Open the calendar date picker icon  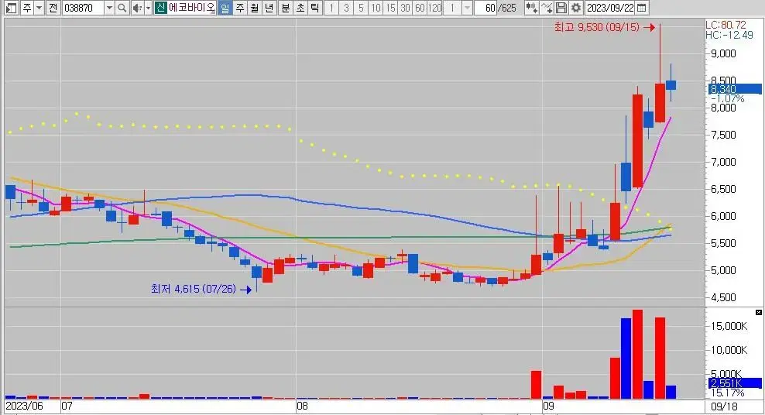642,8
